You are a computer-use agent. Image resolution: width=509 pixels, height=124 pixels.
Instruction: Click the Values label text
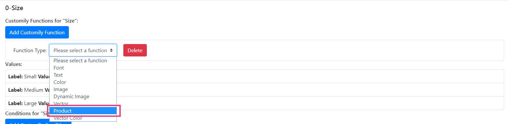14,64
